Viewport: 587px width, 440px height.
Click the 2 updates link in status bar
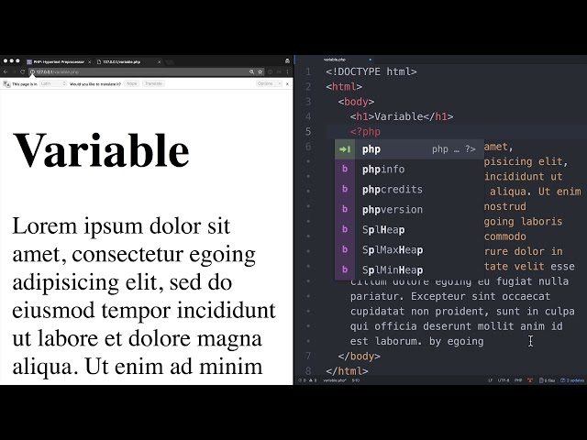[572, 380]
